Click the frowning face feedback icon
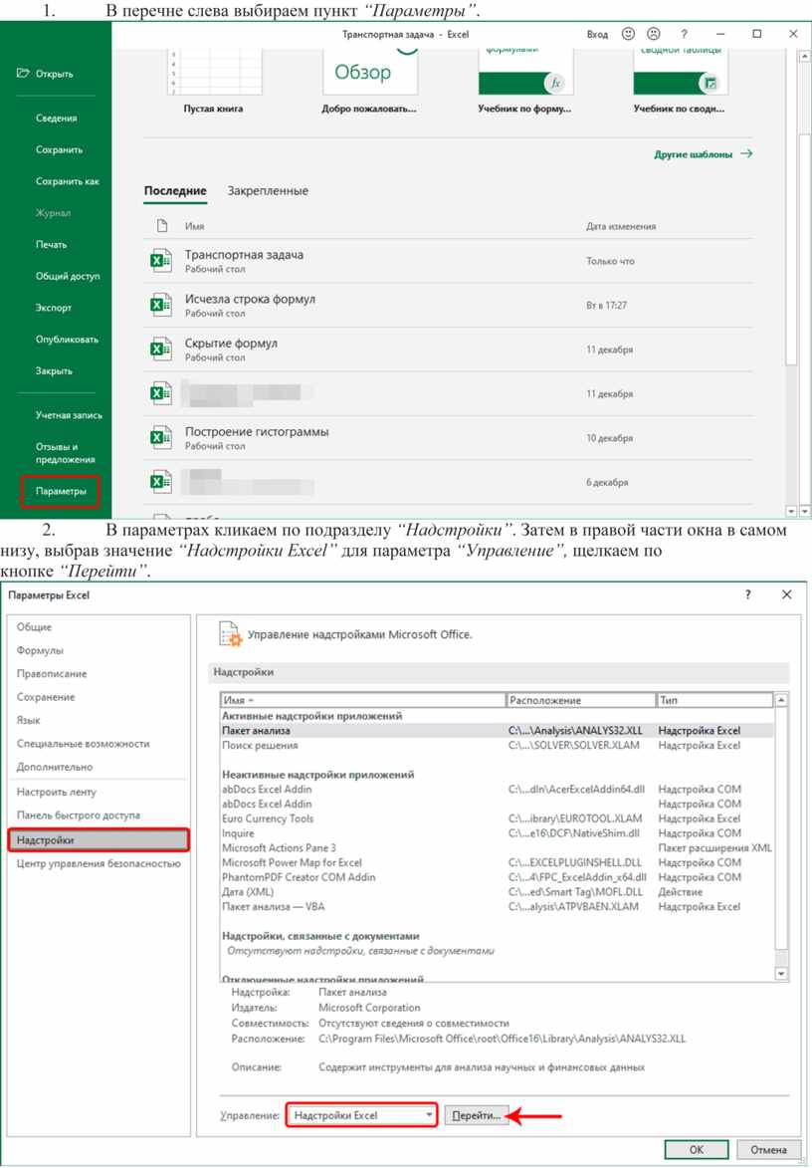This screenshot has width=812, height=1168. tap(654, 34)
